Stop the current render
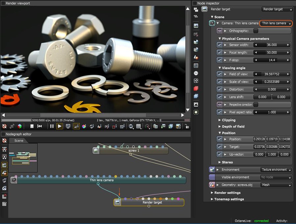The image size is (296, 224). pyautogui.click(x=31, y=126)
